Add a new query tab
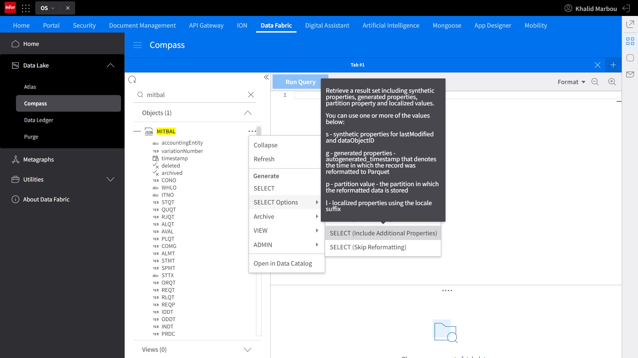638x358 pixels. click(x=613, y=65)
